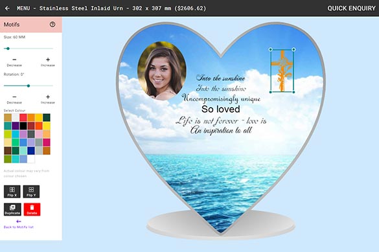Open the Quick Enquiry form
379x252 pixels.
[x=351, y=8]
